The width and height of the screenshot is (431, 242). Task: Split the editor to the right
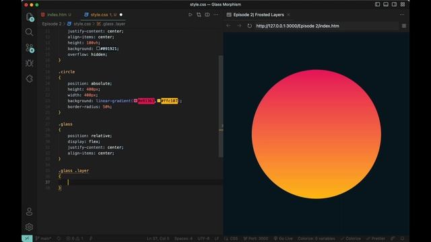pyautogui.click(x=207, y=15)
